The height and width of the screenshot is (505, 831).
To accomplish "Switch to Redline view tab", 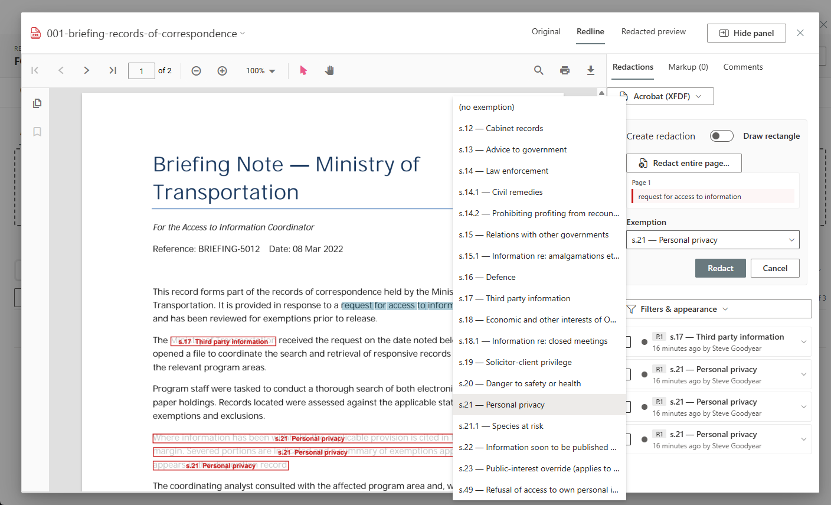I will [590, 32].
